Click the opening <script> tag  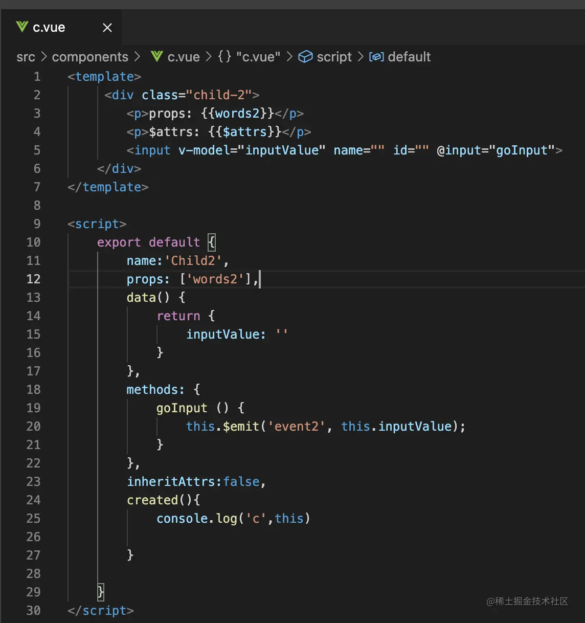(97, 224)
